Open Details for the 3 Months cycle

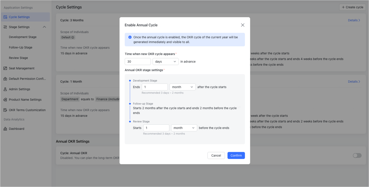tap(354, 20)
